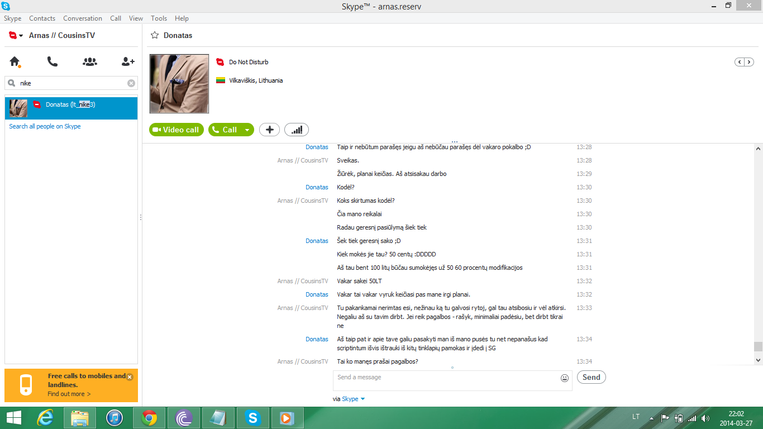Open the notepad app taskbar icon
Screen dimensions: 763x429
pyautogui.click(x=218, y=418)
